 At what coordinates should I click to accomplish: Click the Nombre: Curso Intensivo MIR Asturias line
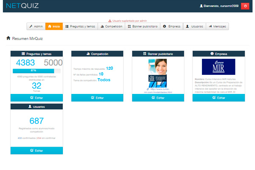click(215, 79)
